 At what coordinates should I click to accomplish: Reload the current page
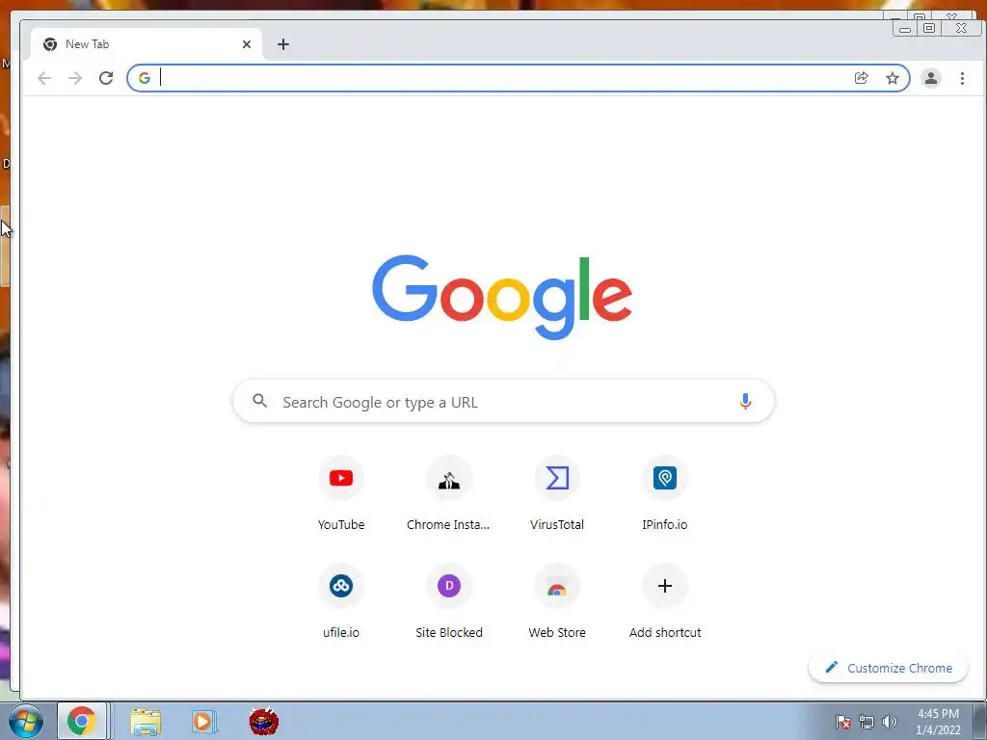pyautogui.click(x=106, y=78)
